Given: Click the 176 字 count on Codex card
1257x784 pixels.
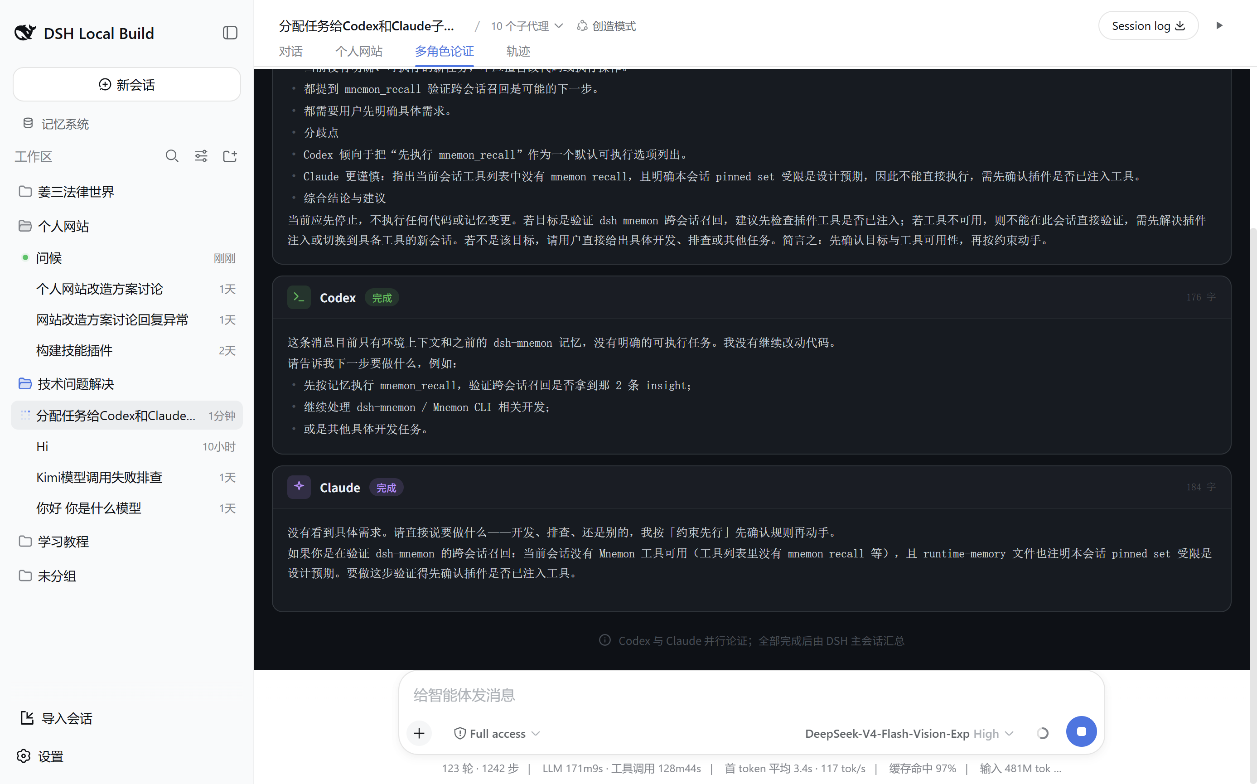Looking at the screenshot, I should tap(1200, 297).
